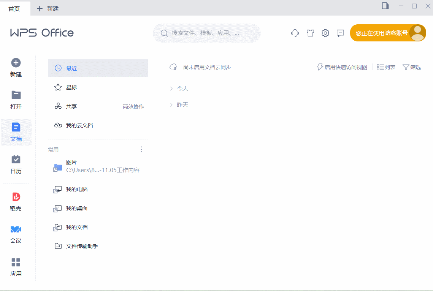Open the 应用 apps grid icon
Screen dimensions: 433x291
[16, 262]
